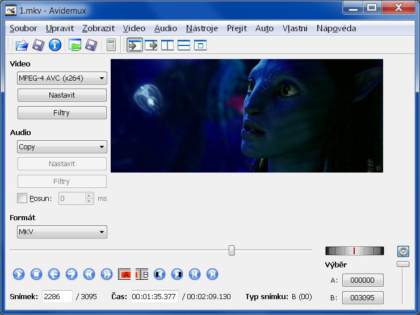Viewport: 420px width, 315px height.
Task: Jump to last frame icon
Action: coord(212,274)
